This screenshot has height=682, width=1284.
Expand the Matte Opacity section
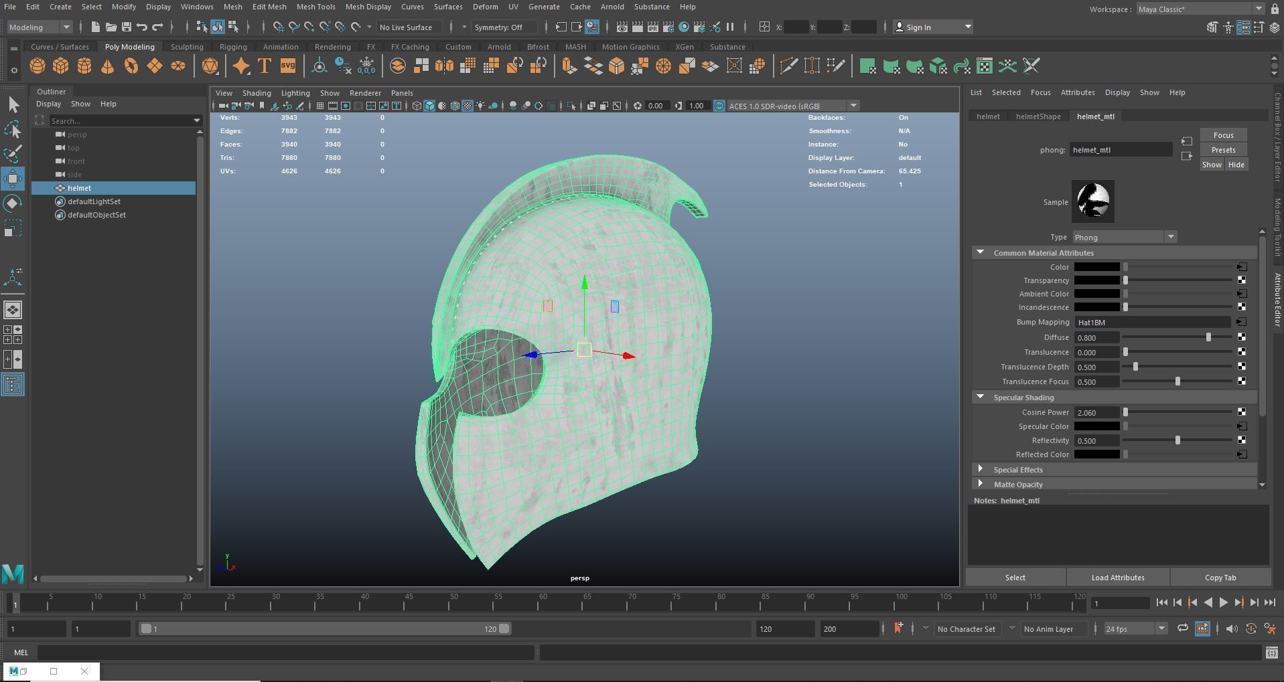(981, 484)
